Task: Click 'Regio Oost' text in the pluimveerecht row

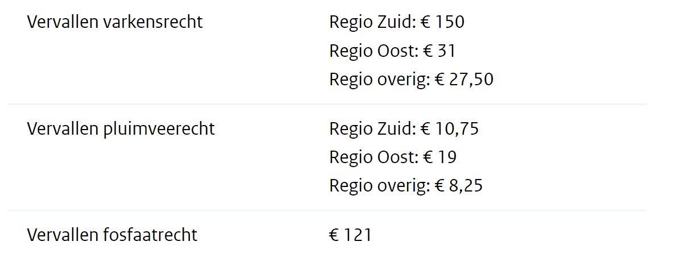Action: point(373,157)
